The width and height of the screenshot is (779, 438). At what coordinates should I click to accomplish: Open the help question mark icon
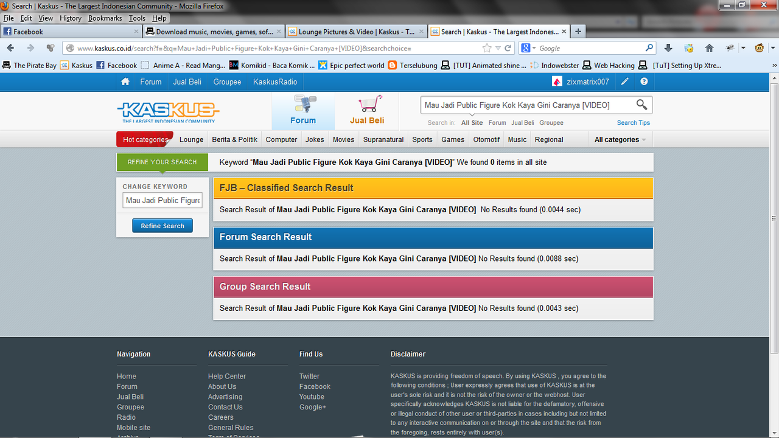(x=644, y=82)
